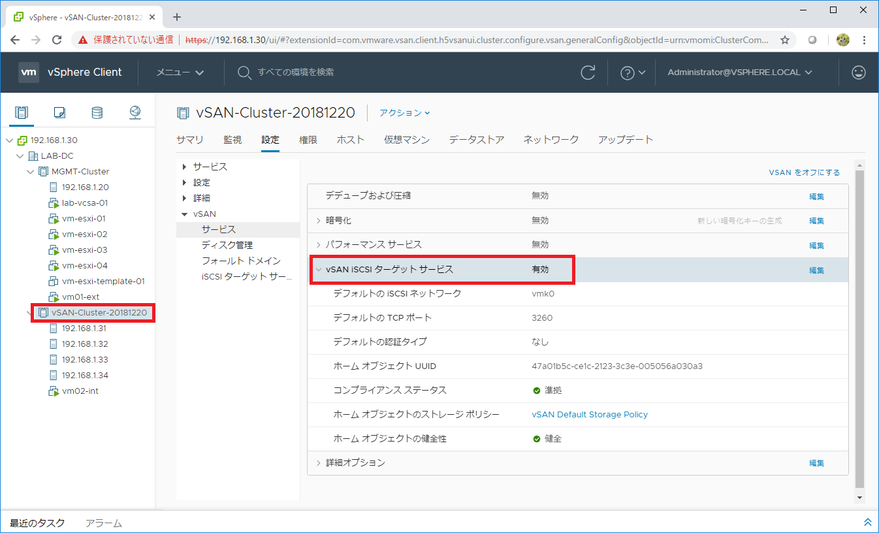This screenshot has height=533, width=879.
Task: Expand the bottom tasks panel chevron
Action: tap(868, 522)
